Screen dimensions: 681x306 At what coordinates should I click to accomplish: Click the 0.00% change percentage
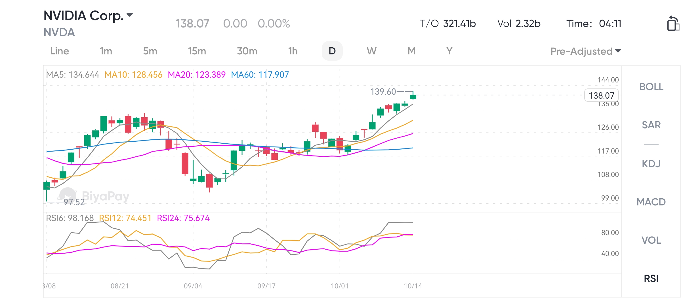[x=274, y=24]
